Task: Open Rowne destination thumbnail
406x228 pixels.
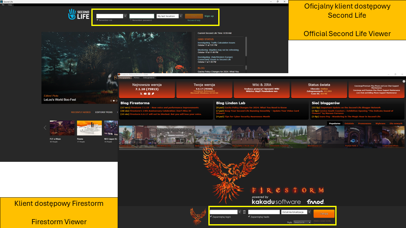Action: point(89,128)
